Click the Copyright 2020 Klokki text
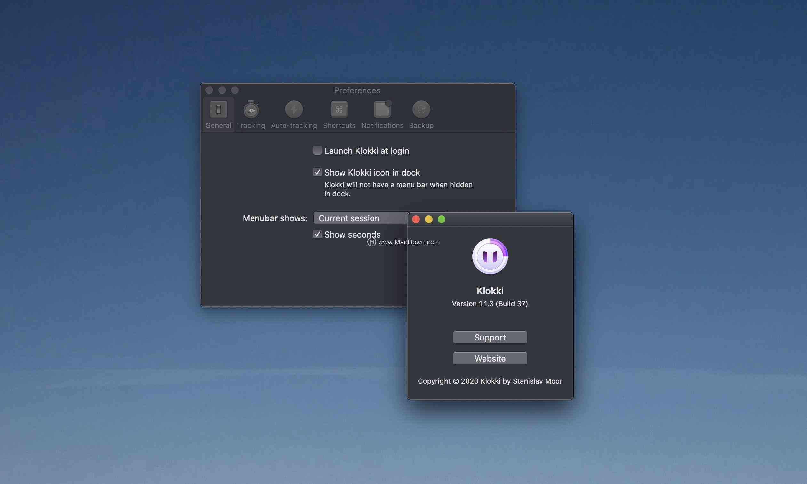The height and width of the screenshot is (484, 807). point(490,381)
